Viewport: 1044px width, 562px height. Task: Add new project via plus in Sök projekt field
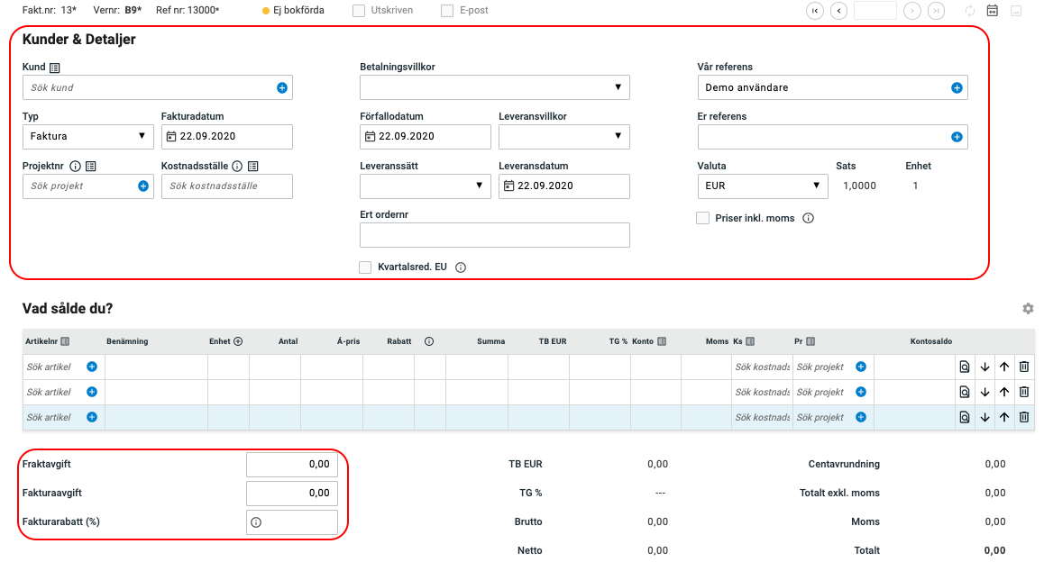pos(143,186)
